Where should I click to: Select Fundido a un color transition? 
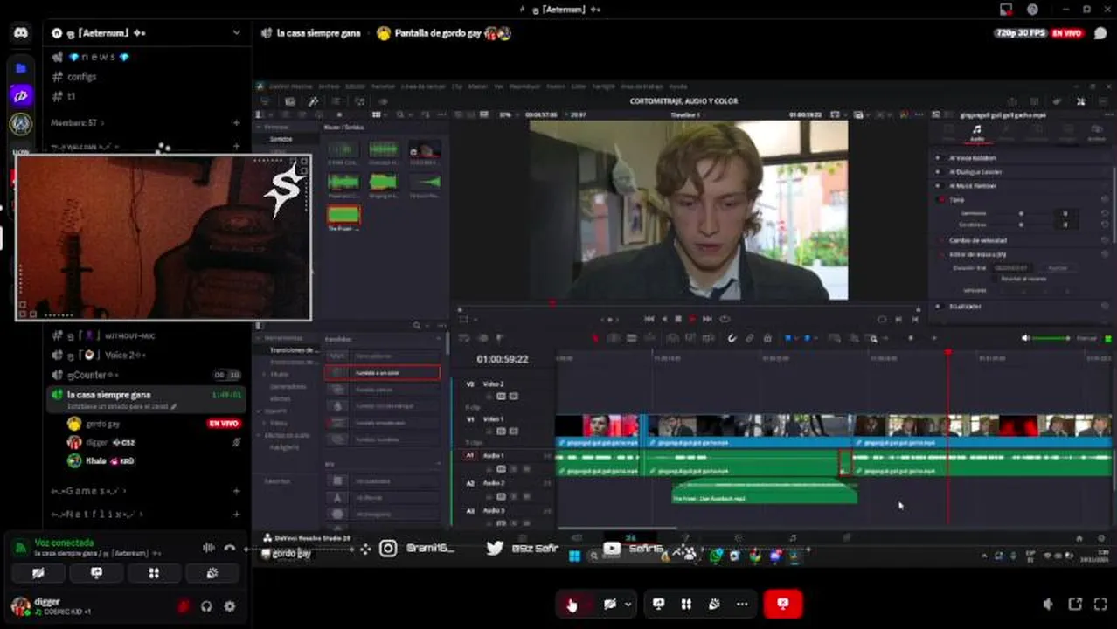[382, 372]
